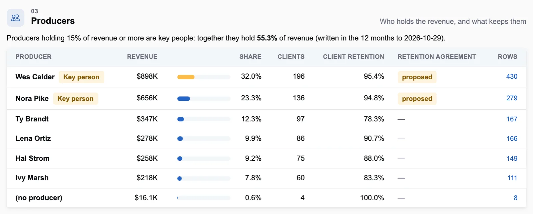
Task: Click the Key person badge beside Nora Pike
Action: pos(76,99)
